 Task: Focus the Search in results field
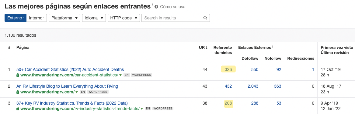point(171,18)
